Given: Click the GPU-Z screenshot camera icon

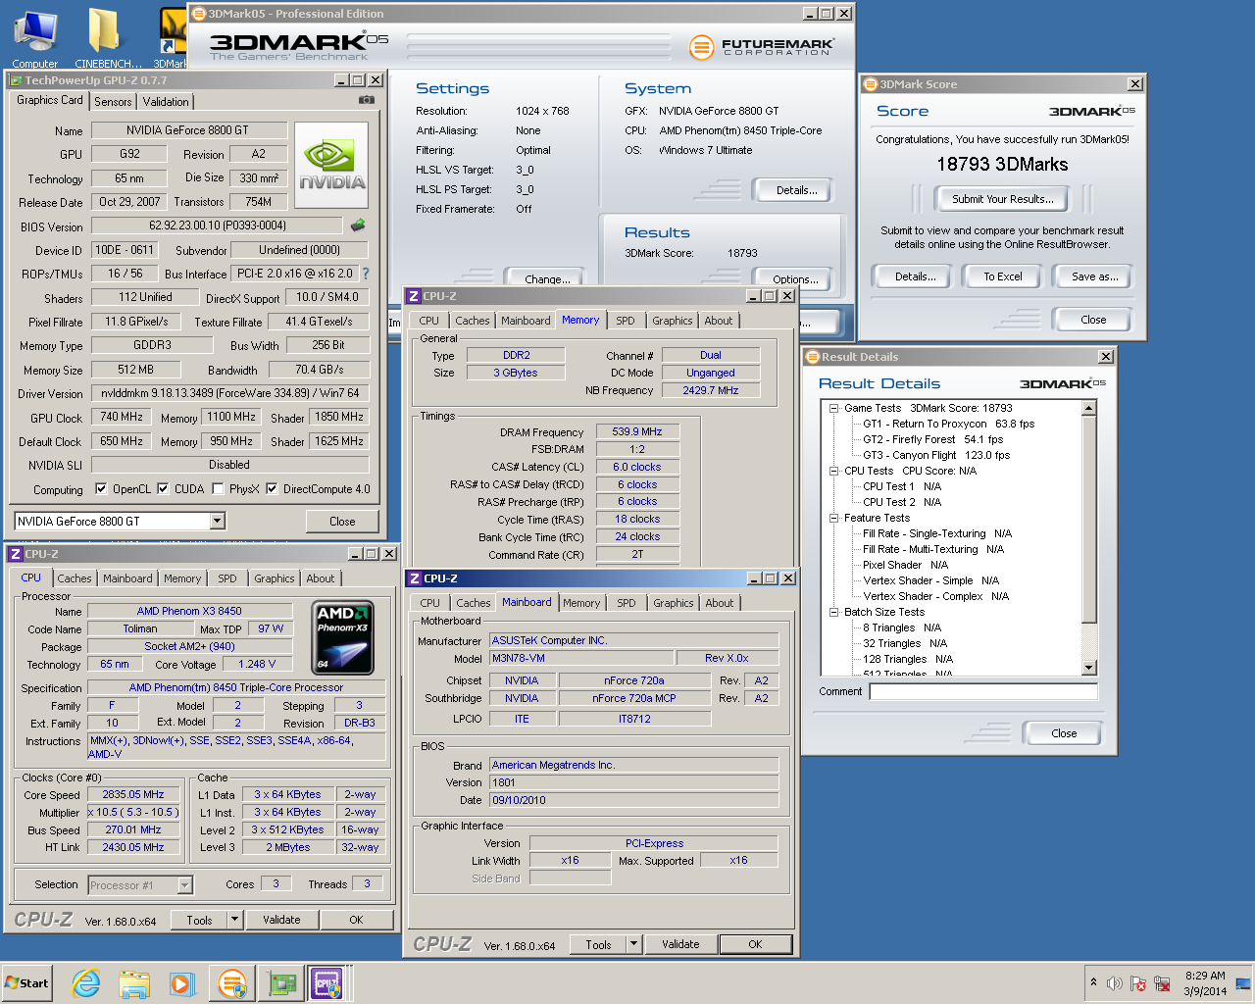Looking at the screenshot, I should [x=366, y=100].
